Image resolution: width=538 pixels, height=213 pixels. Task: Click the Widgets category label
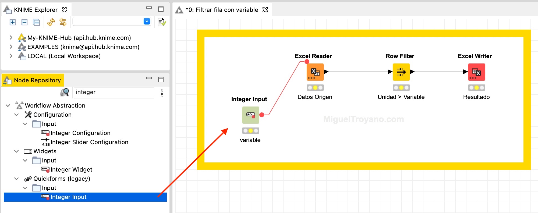click(45, 151)
